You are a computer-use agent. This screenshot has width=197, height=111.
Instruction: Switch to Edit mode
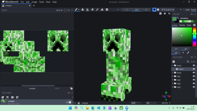pos(187,10)
